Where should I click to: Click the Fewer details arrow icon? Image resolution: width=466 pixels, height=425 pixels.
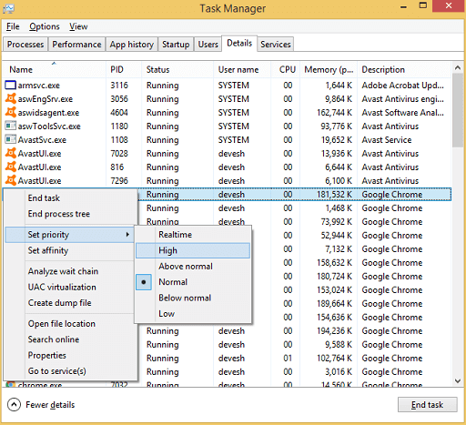point(14,405)
